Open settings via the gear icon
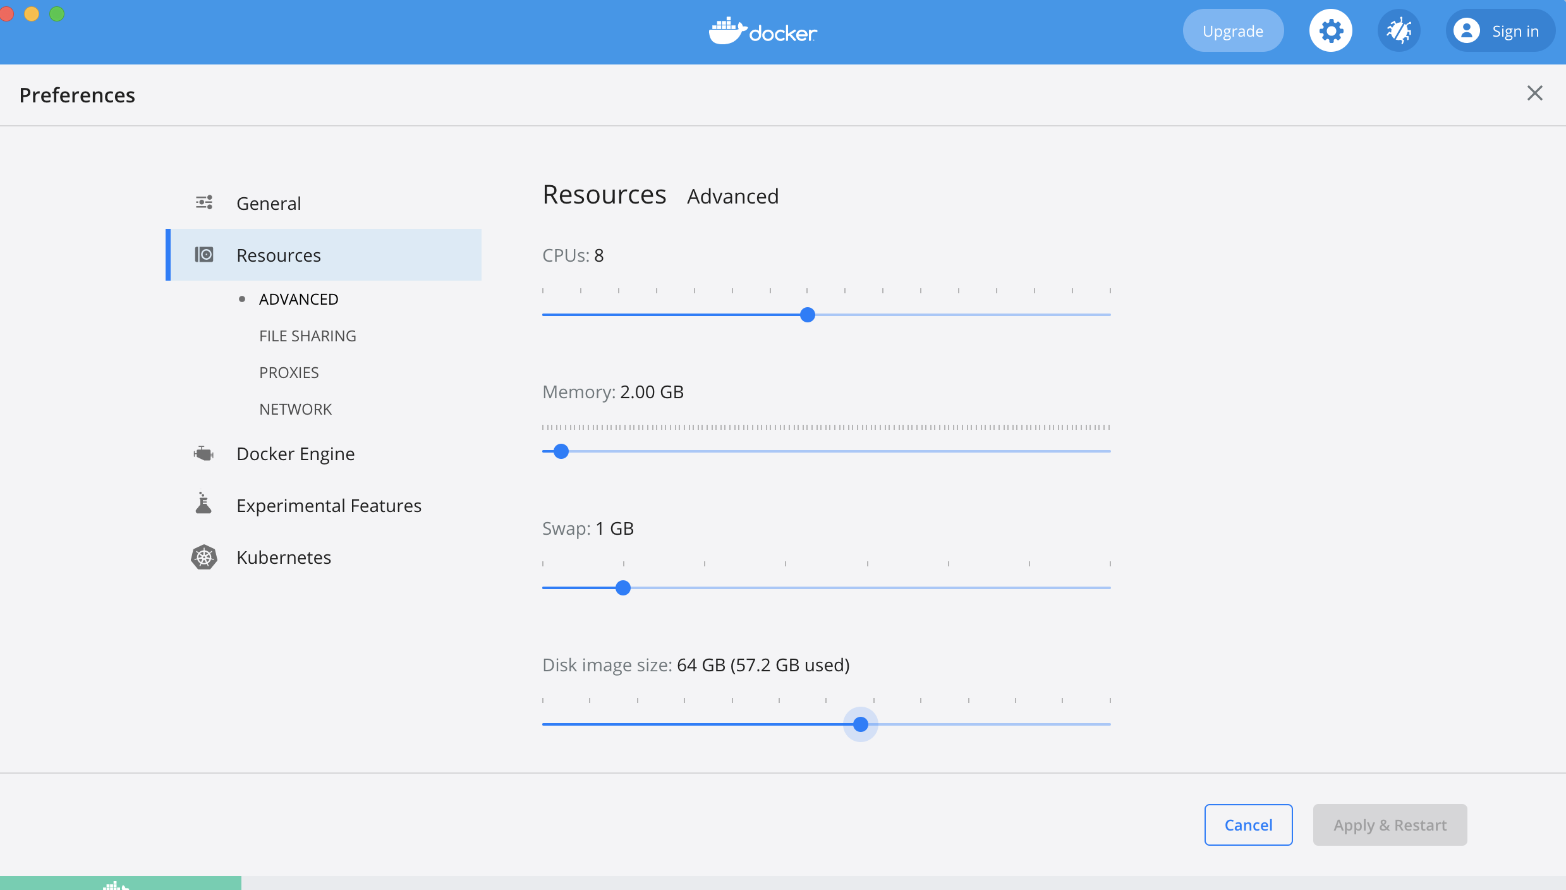 1330,31
